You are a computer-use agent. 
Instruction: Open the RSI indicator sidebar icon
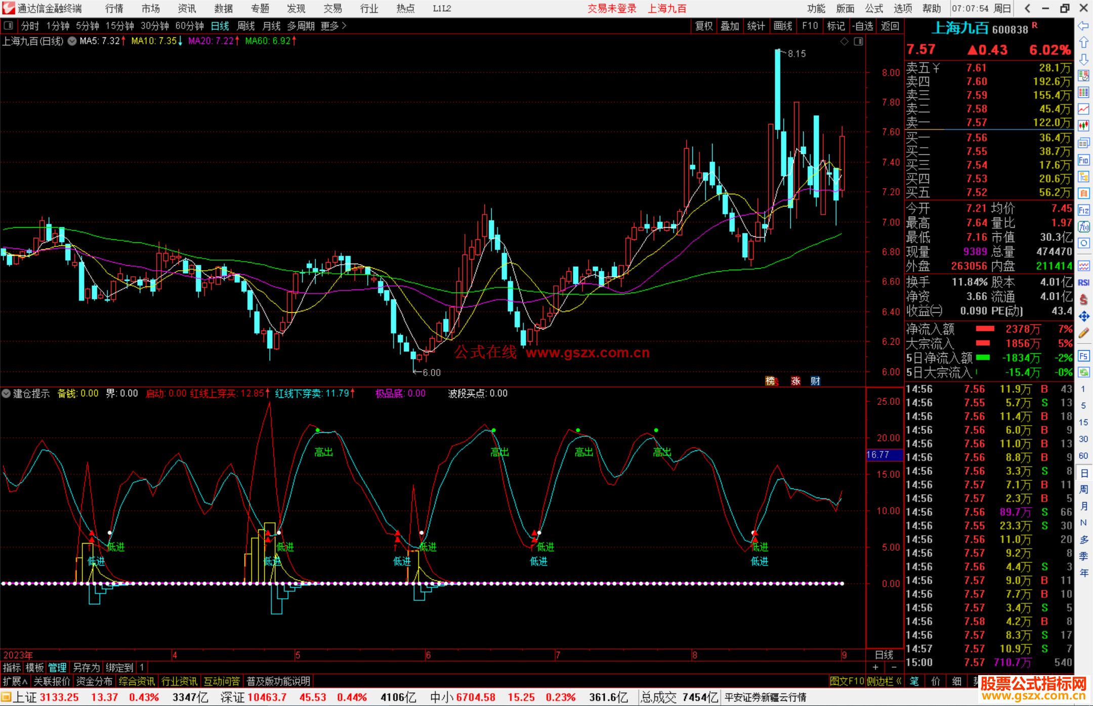click(1083, 282)
